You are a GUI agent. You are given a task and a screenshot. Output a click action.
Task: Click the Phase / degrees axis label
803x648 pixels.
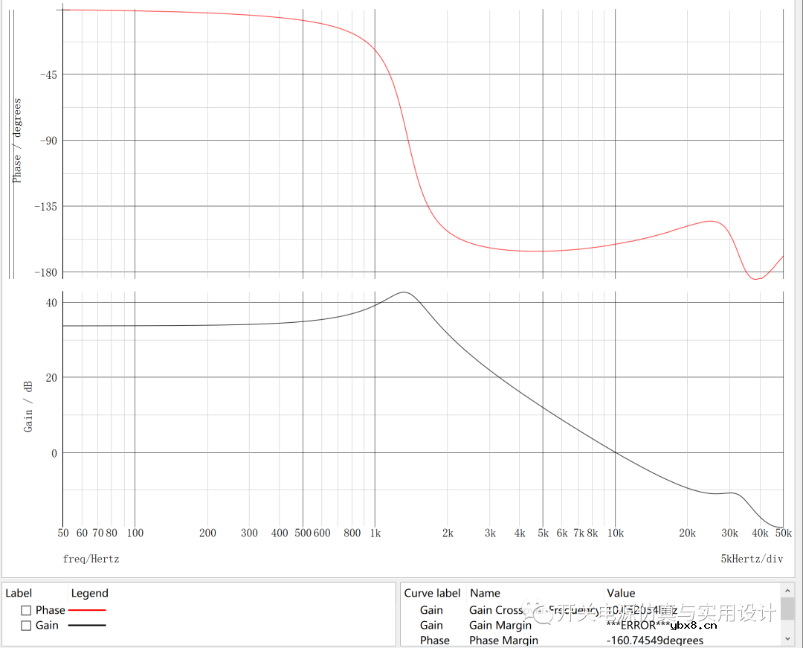click(x=17, y=141)
